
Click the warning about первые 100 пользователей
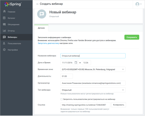[x=85, y=110]
